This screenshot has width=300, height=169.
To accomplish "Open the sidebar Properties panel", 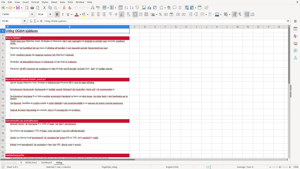I will pyautogui.click(x=295, y=29).
